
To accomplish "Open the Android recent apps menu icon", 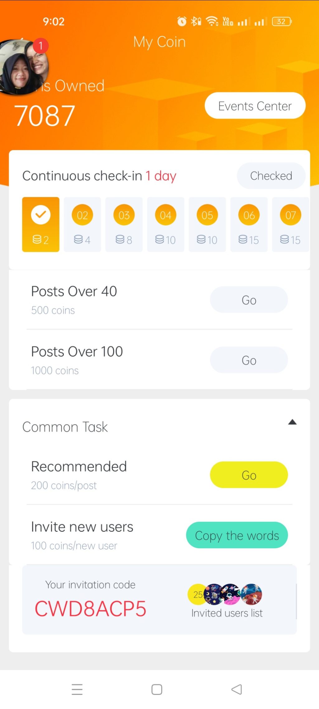I will [77, 689].
